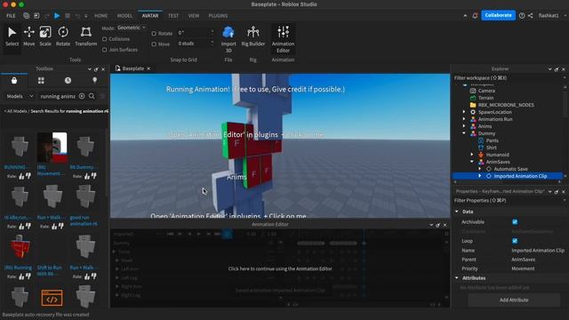The height and width of the screenshot is (320, 569).
Task: Enable the Join Surfaces checkbox
Action: (105, 50)
